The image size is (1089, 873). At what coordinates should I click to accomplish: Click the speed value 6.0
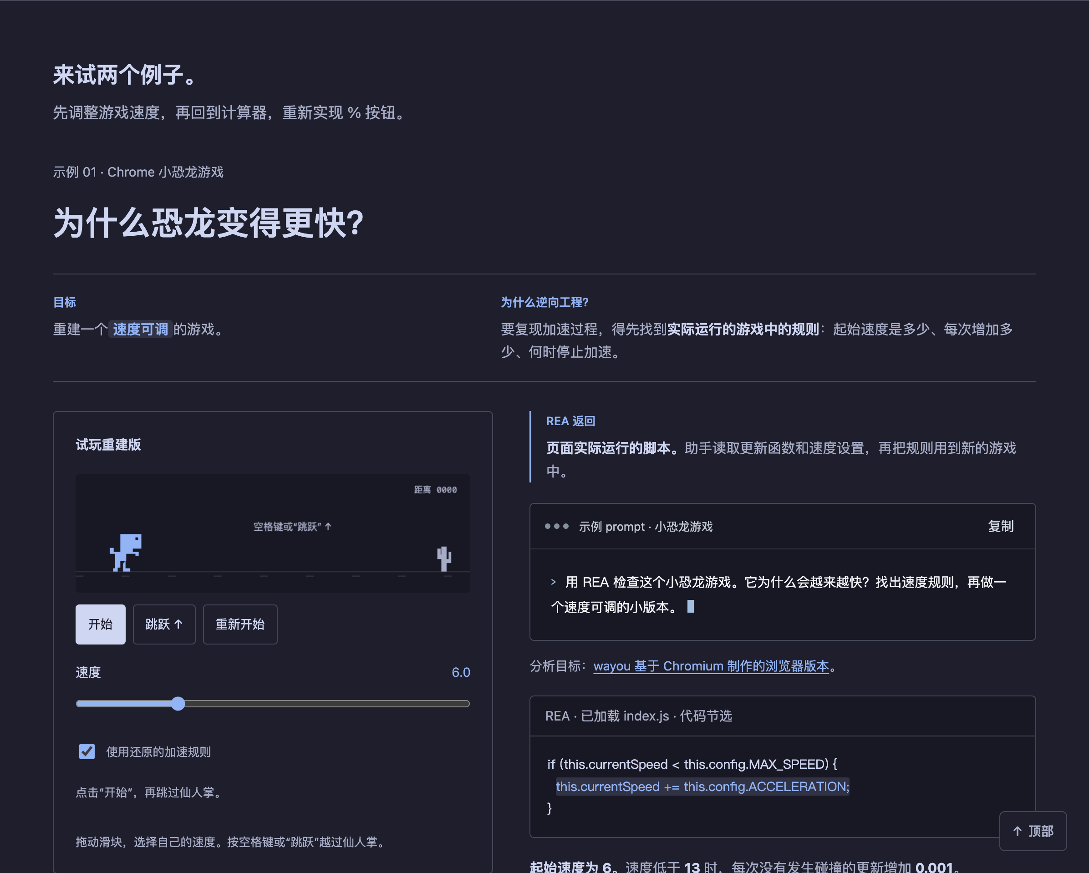tap(461, 672)
